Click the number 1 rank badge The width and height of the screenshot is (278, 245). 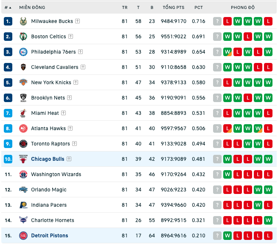[x=8, y=21]
